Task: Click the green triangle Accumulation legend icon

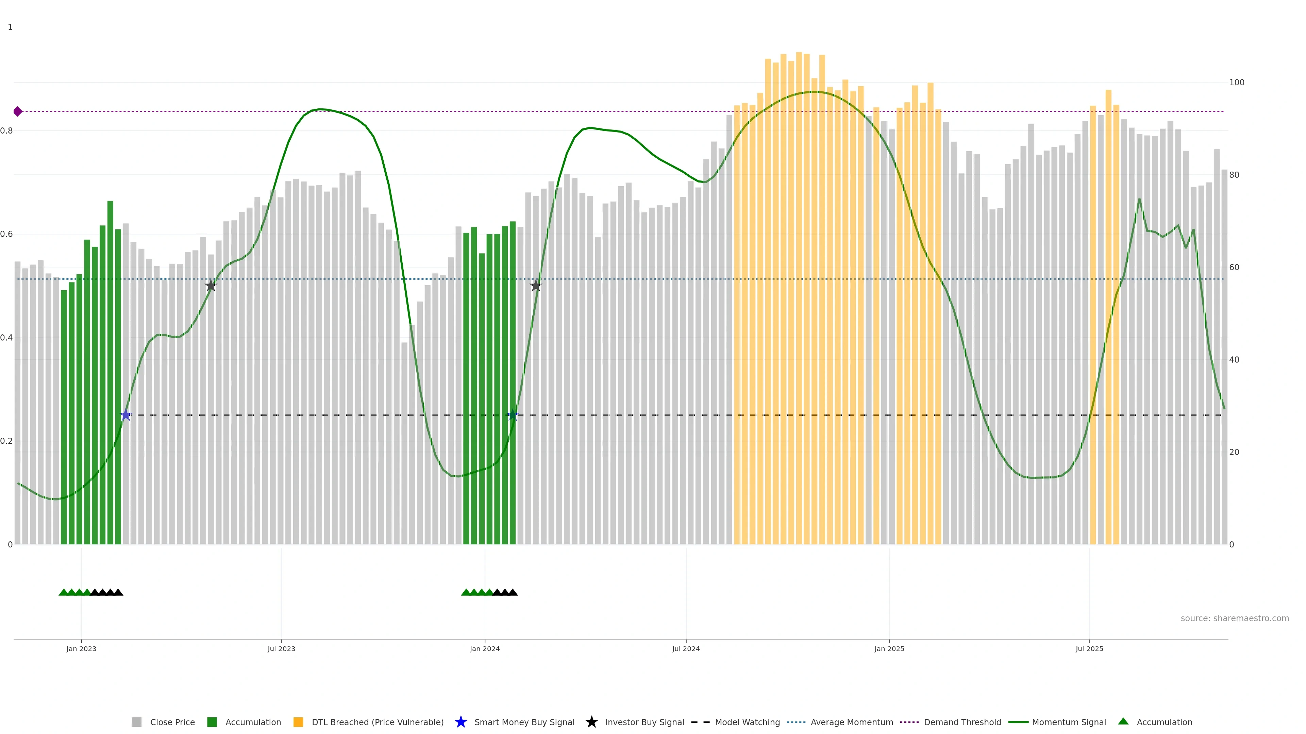Action: tap(1123, 721)
